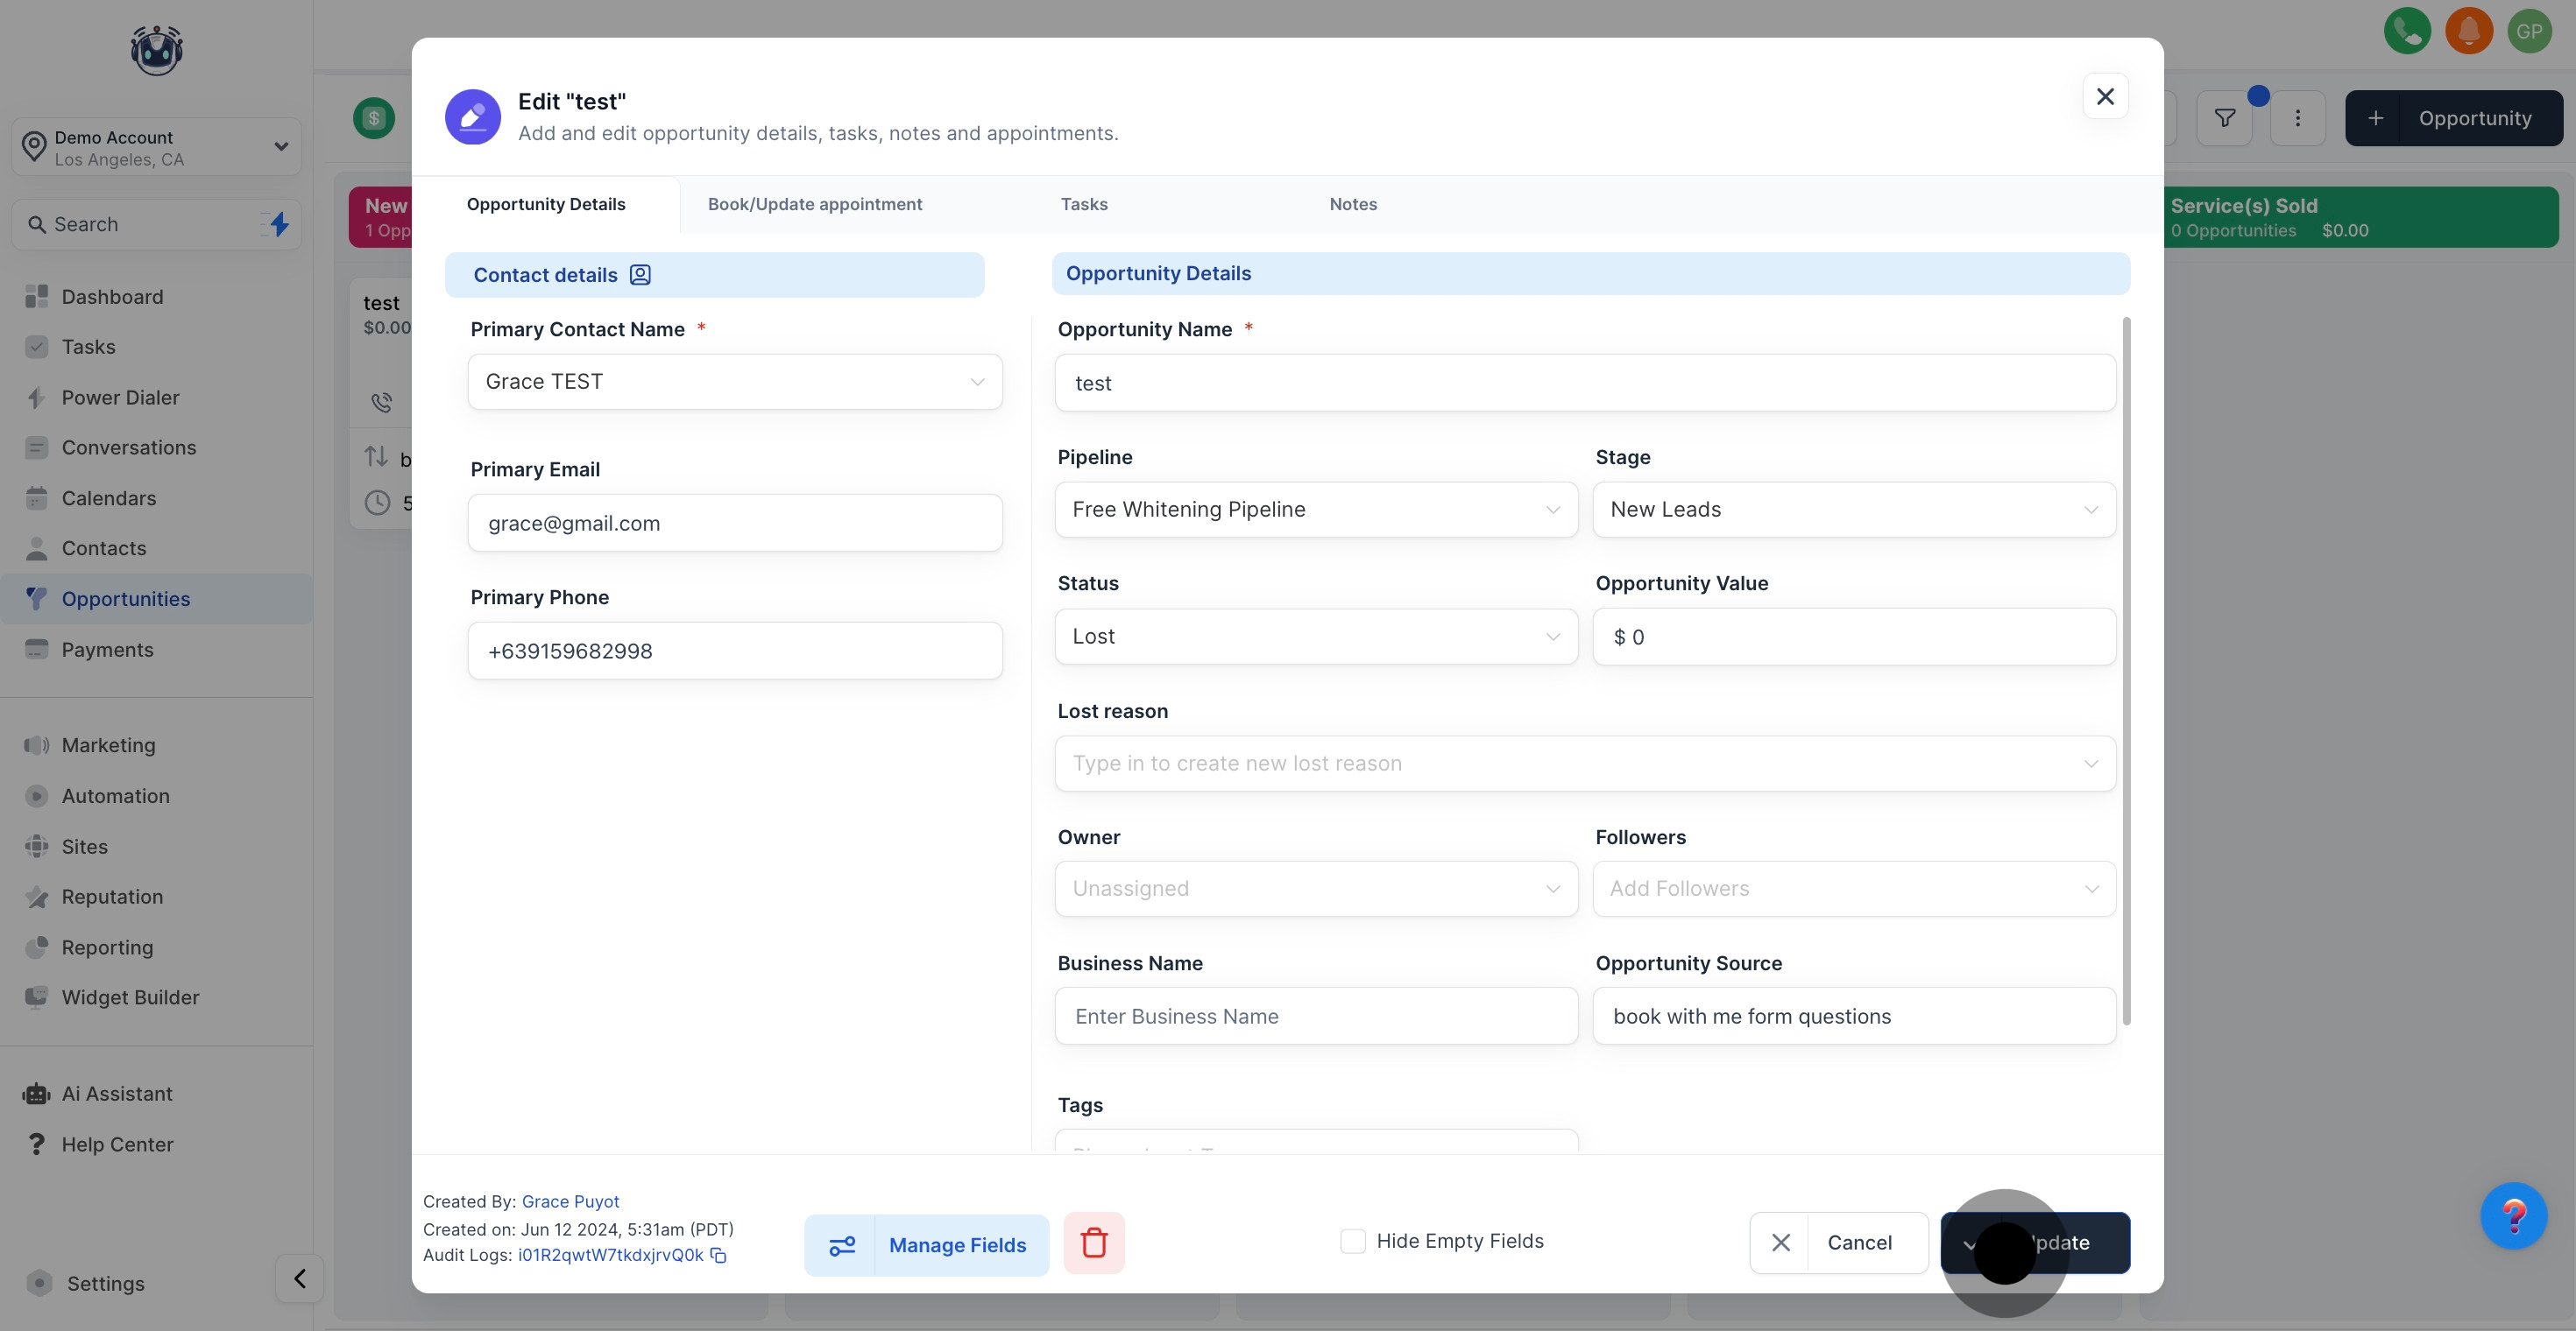Click the green phone call icon
The image size is (2576, 1331).
[x=2406, y=31]
